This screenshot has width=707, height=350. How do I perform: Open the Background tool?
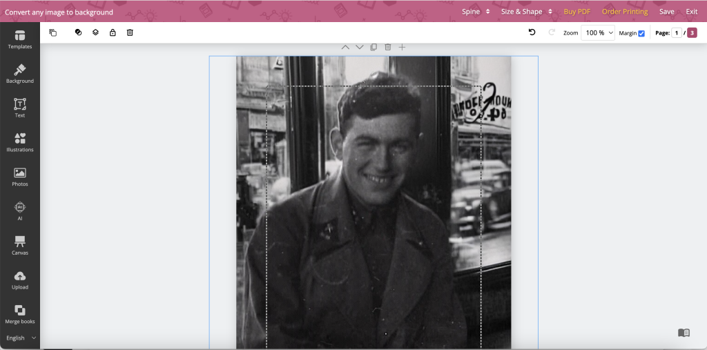20,73
